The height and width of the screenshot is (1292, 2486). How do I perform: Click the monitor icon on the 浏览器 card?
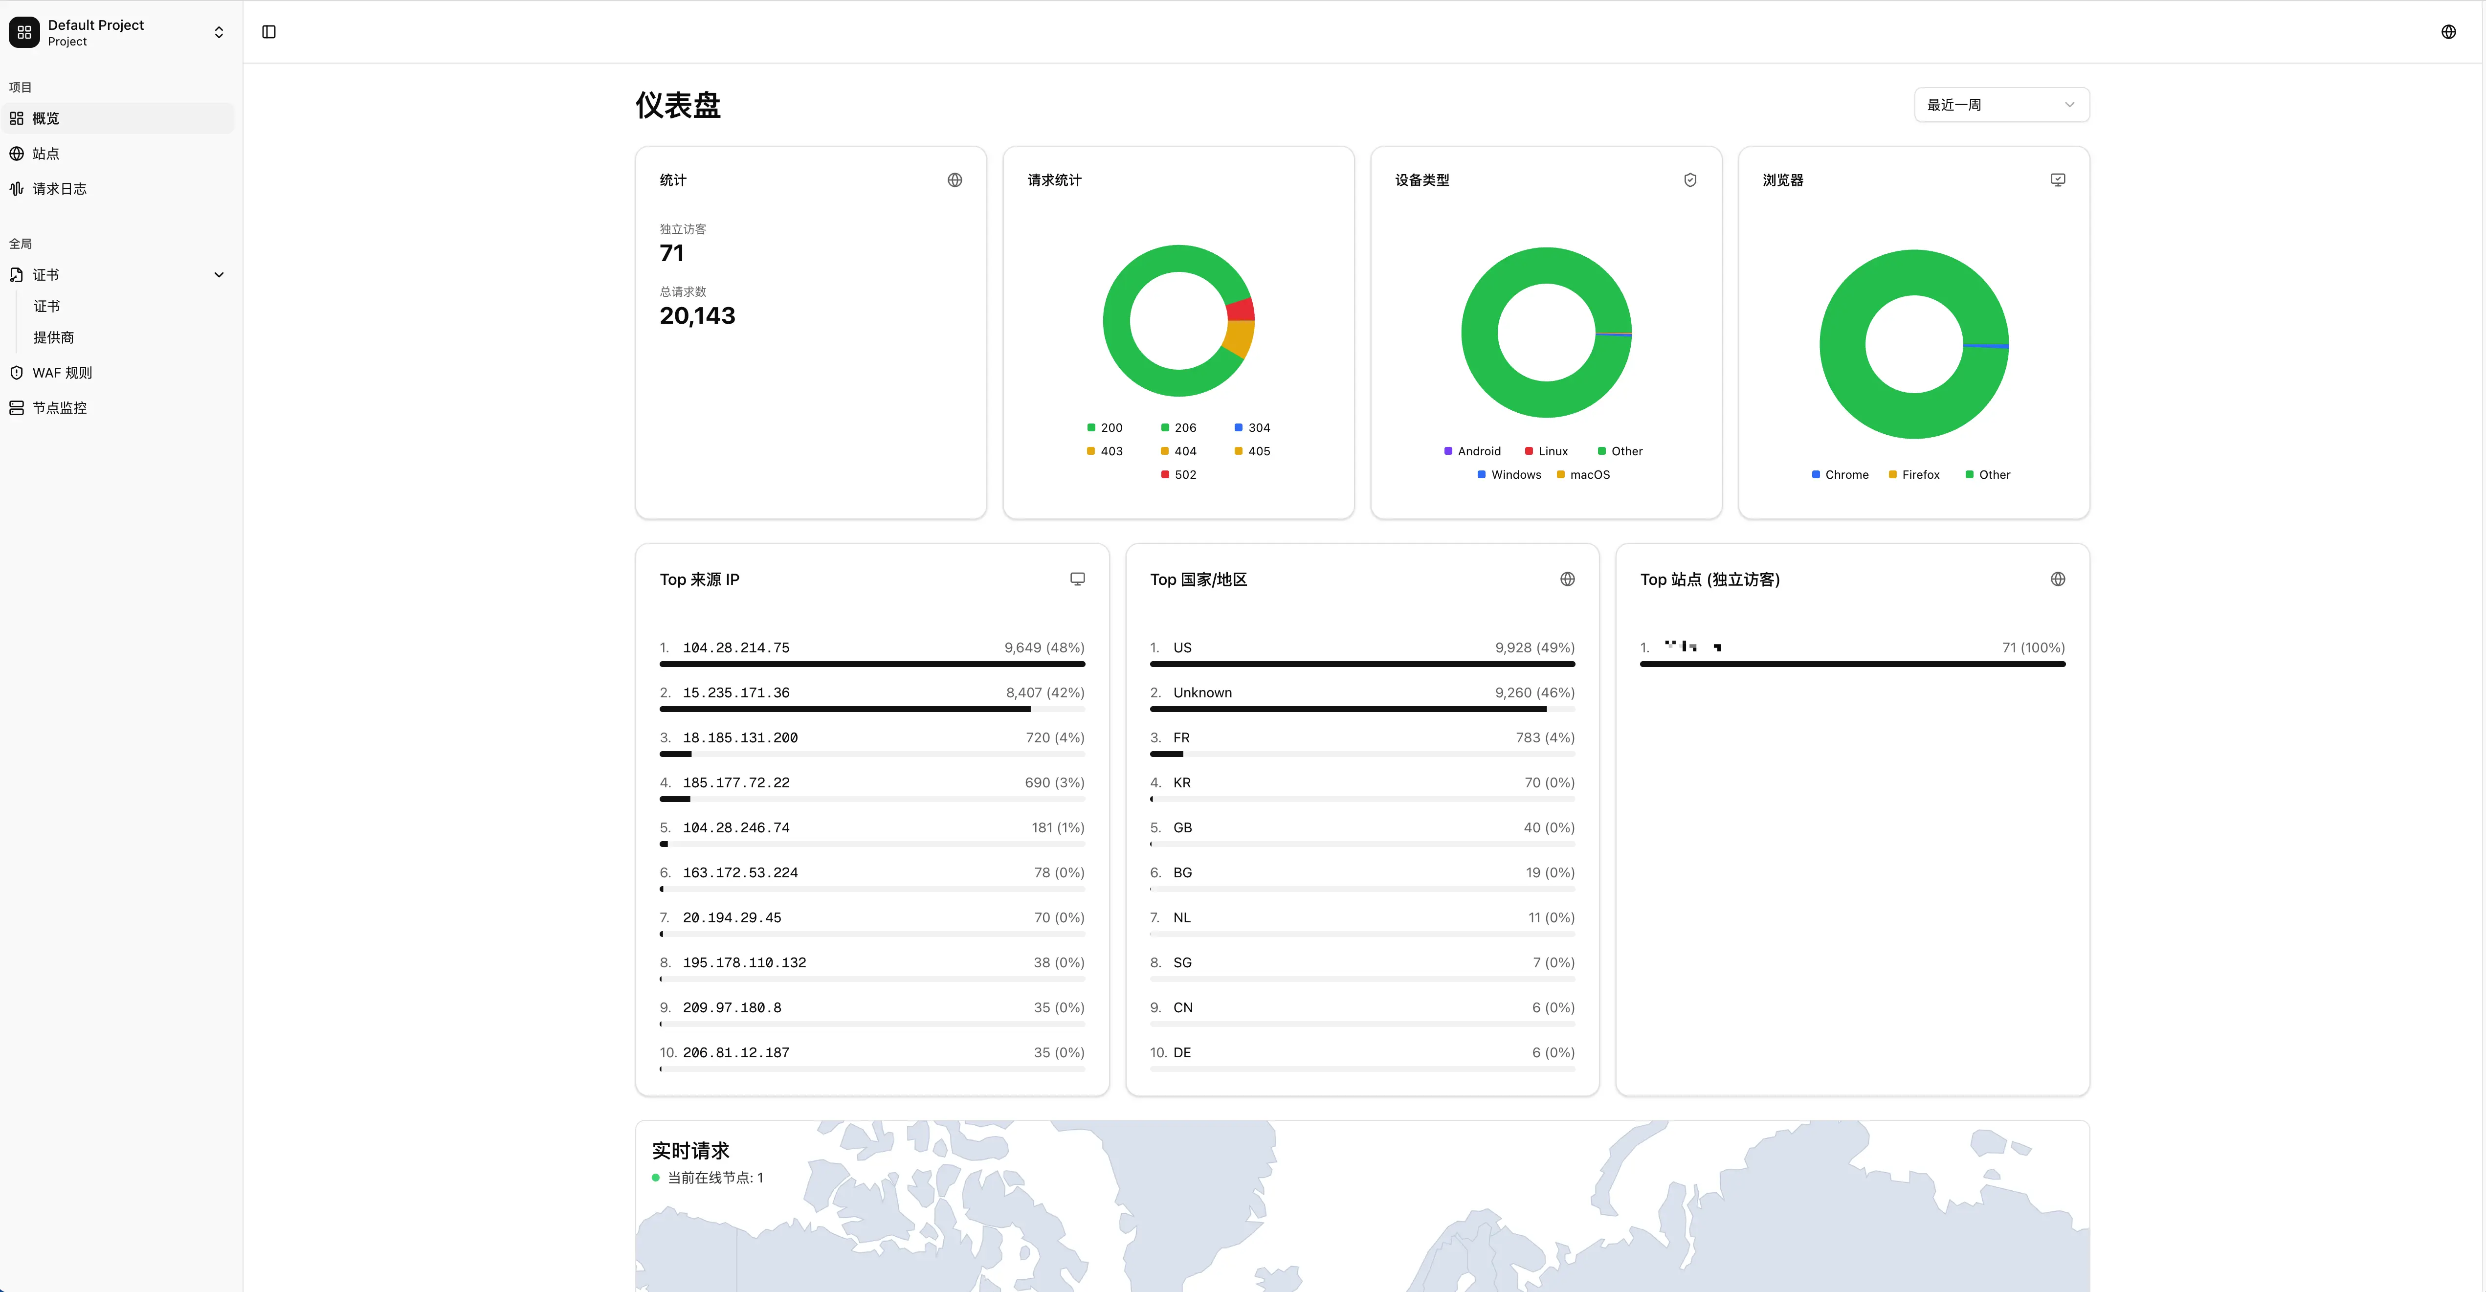pyautogui.click(x=2058, y=179)
